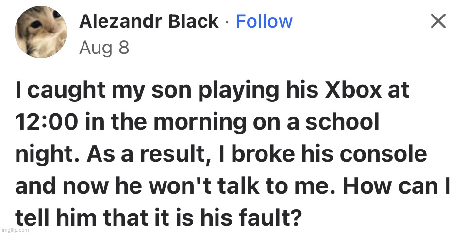
Task: Follow Alezandr Black
Action: (x=264, y=21)
